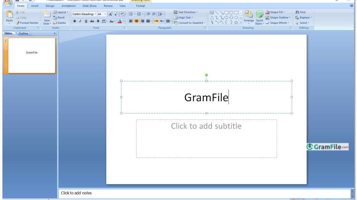The height and width of the screenshot is (200, 357).
Task: Select the Text Shadow icon
Action: pos(98,21)
